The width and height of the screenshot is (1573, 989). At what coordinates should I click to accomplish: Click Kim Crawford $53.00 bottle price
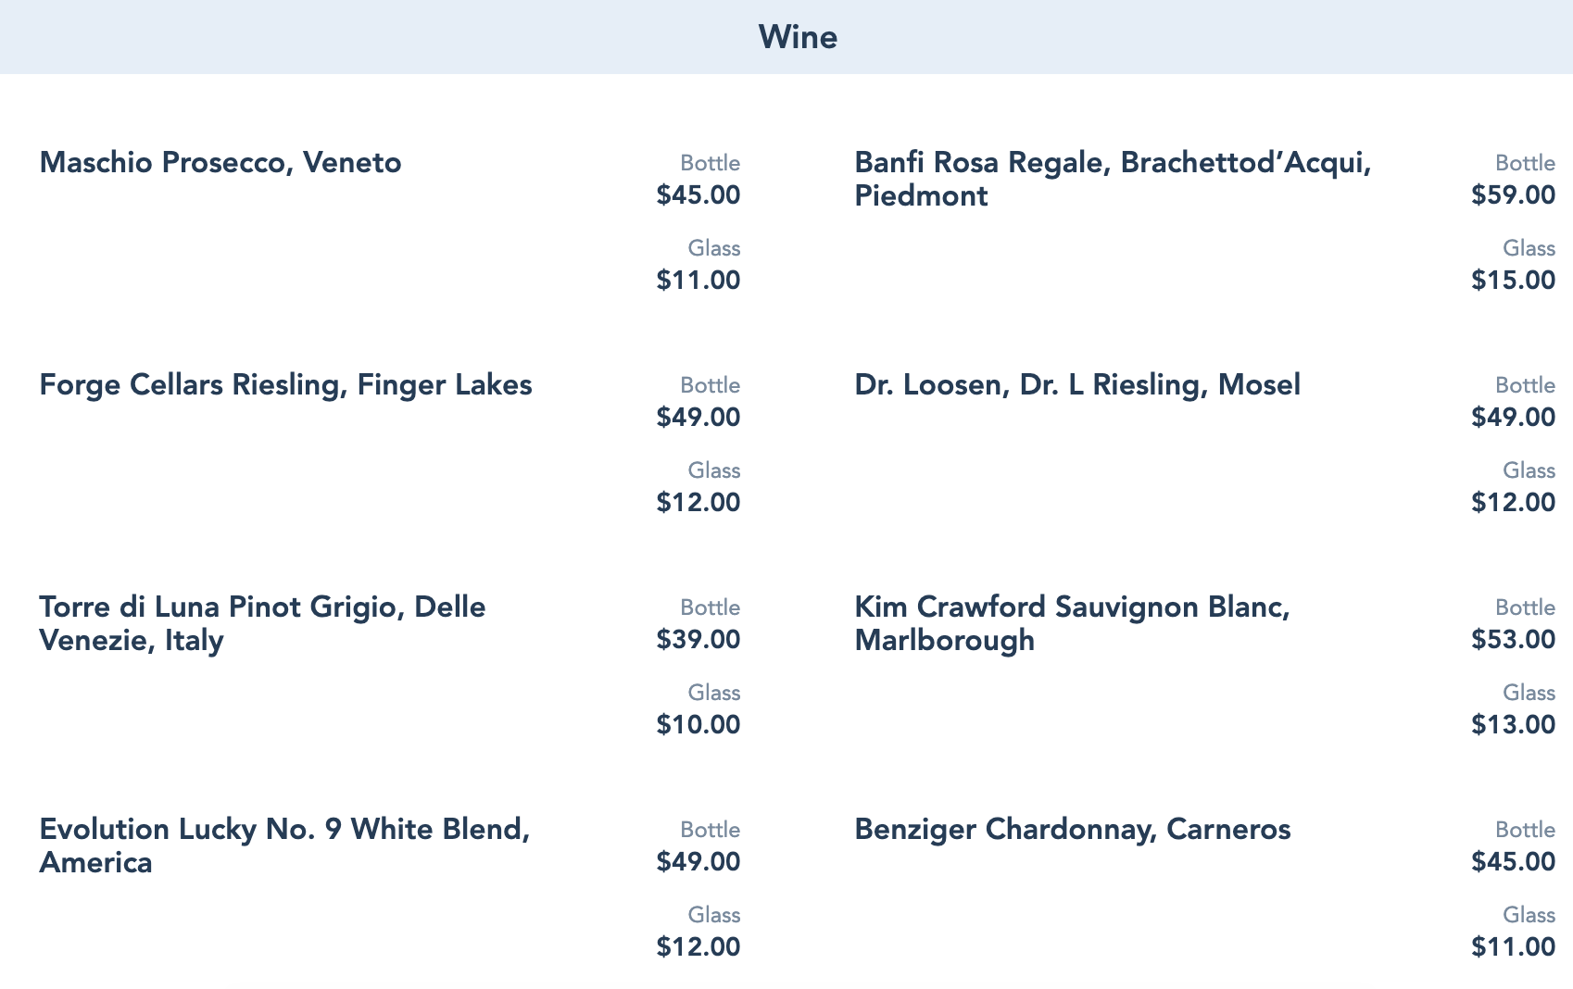1513,640
